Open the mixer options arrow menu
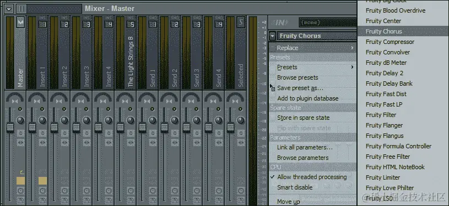Image resolution: width=449 pixels, height=206 pixels. (9, 9)
